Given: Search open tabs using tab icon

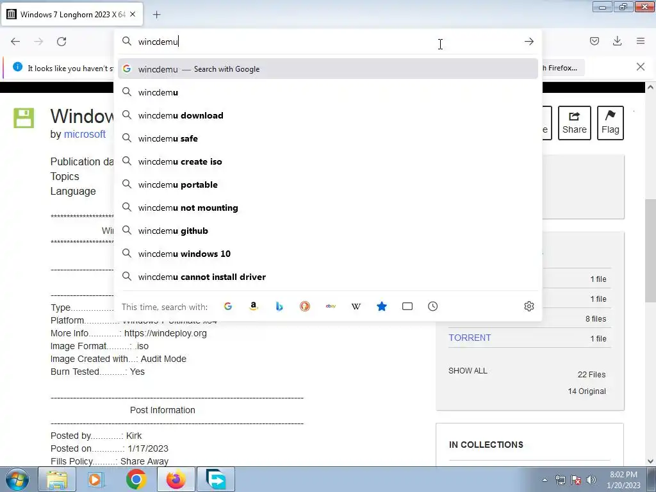Looking at the screenshot, I should pyautogui.click(x=407, y=306).
